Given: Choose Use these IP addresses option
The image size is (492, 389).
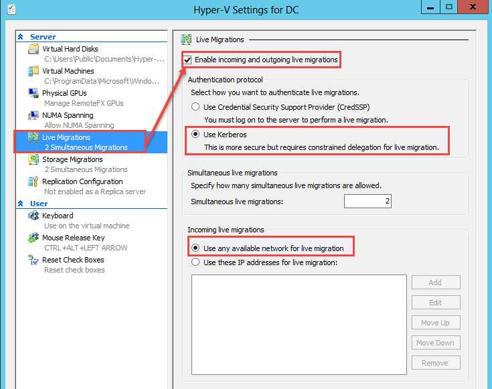Looking at the screenshot, I should 195,262.
